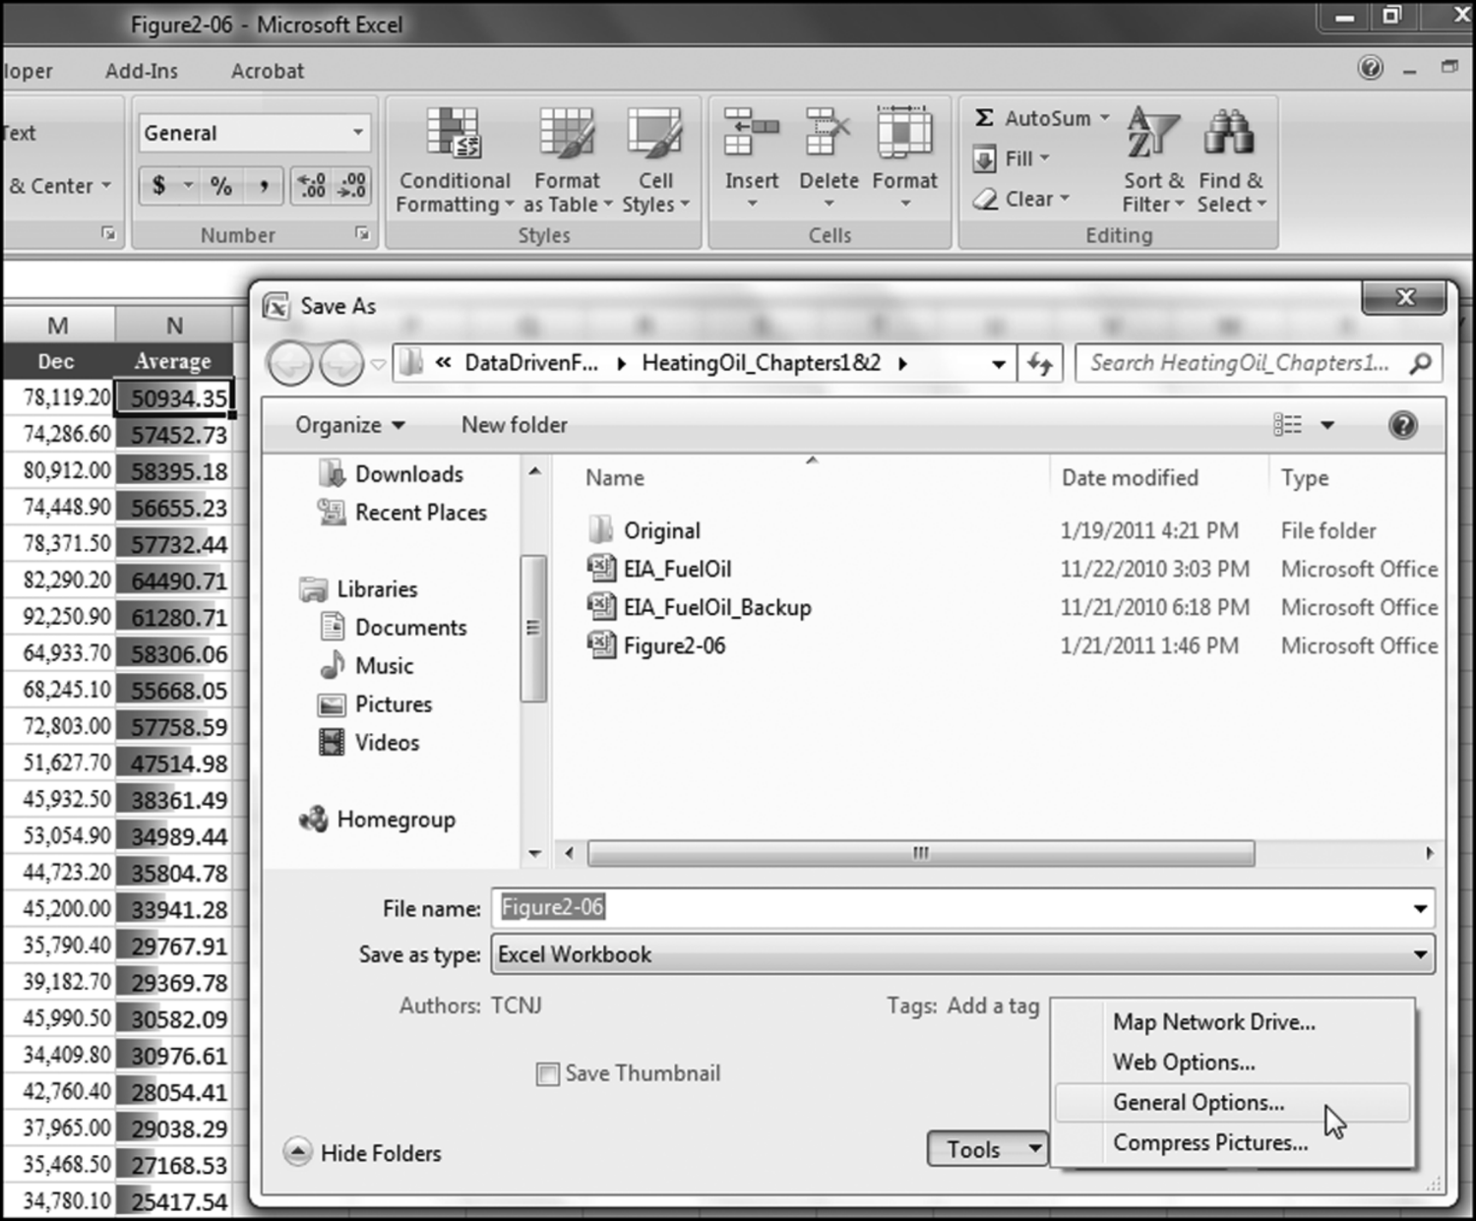
Task: Click Add a tag next to Tags
Action: coord(993,1006)
